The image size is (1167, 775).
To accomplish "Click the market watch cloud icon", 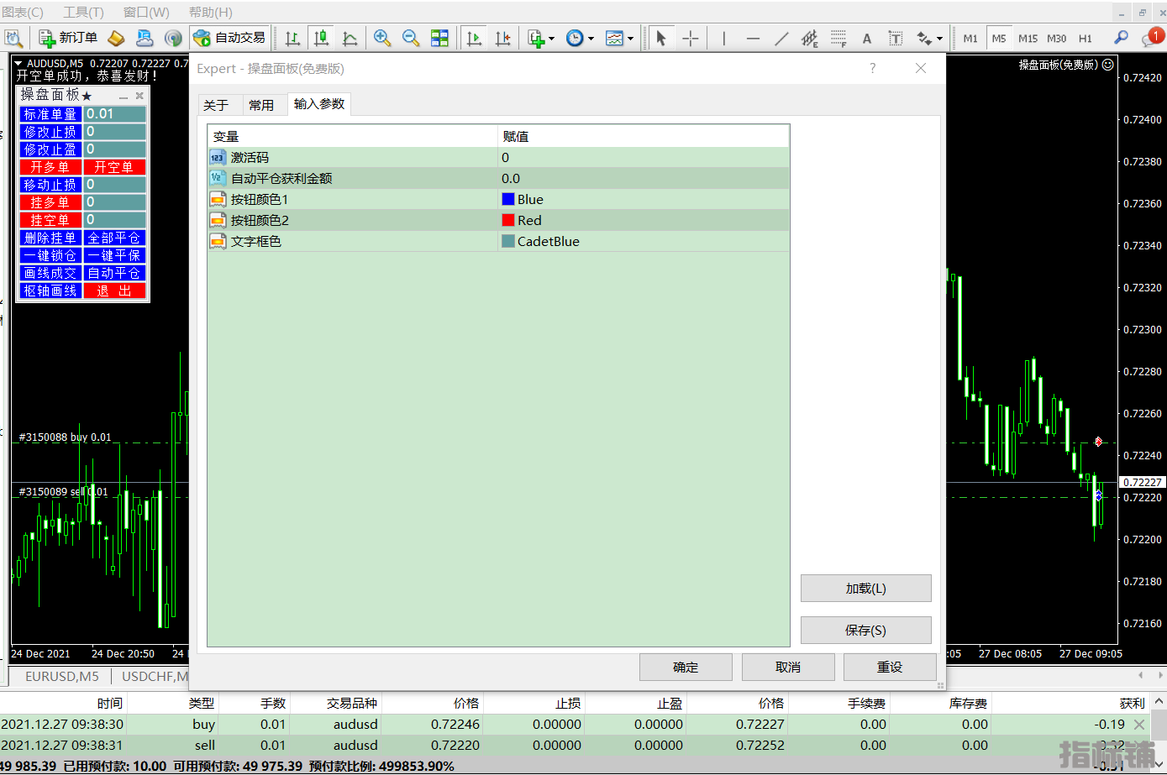I will pos(145,38).
